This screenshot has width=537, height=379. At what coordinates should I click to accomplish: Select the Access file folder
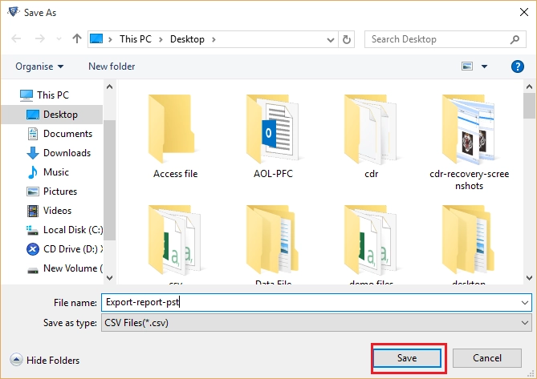click(x=175, y=137)
